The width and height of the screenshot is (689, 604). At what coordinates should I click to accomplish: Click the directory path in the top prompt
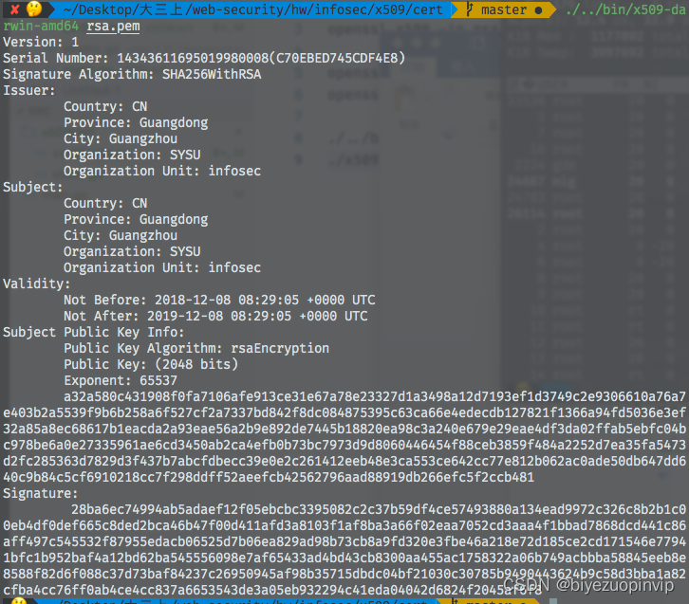tap(252, 9)
